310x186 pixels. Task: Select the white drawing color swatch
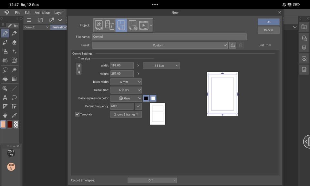(x=153, y=98)
